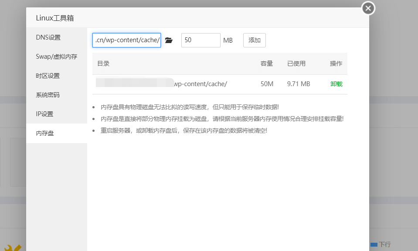Screen dimensions: 418x251
Task: Click the Linux工具箱 dialog title
Action: (55, 18)
